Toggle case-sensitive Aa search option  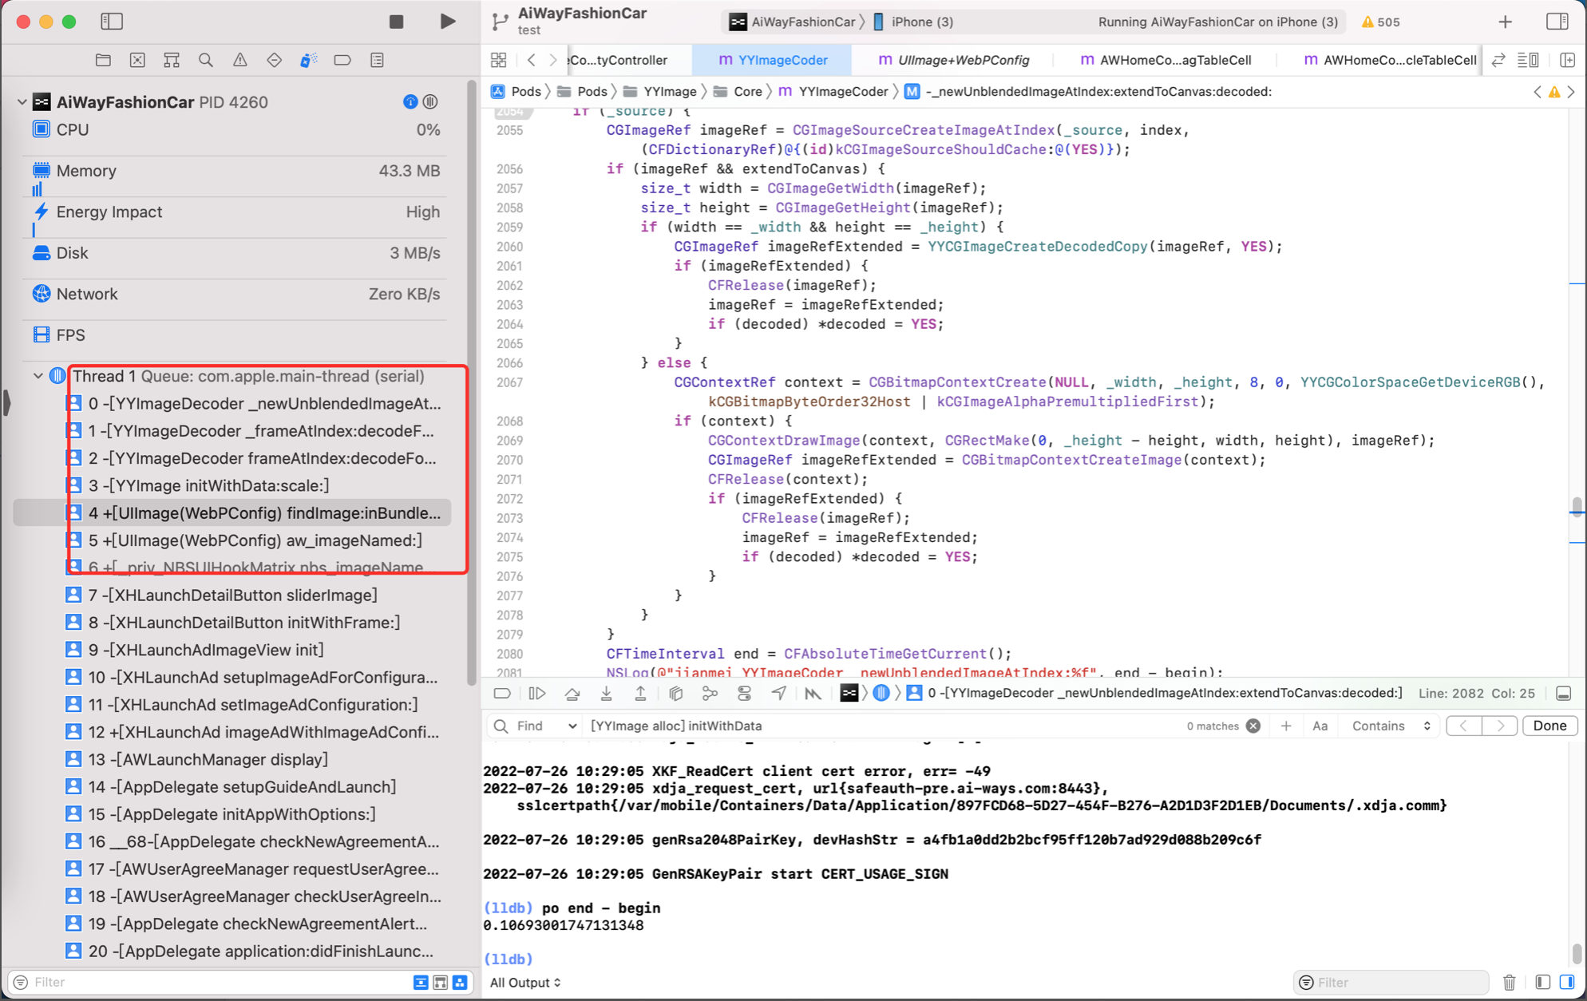(x=1320, y=726)
